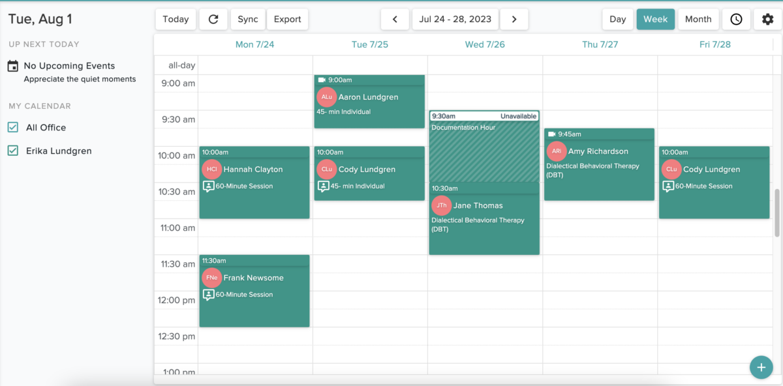Viewport: 783px width, 386px height.
Task: Click the vertical calendar scrollbar
Action: [776, 213]
